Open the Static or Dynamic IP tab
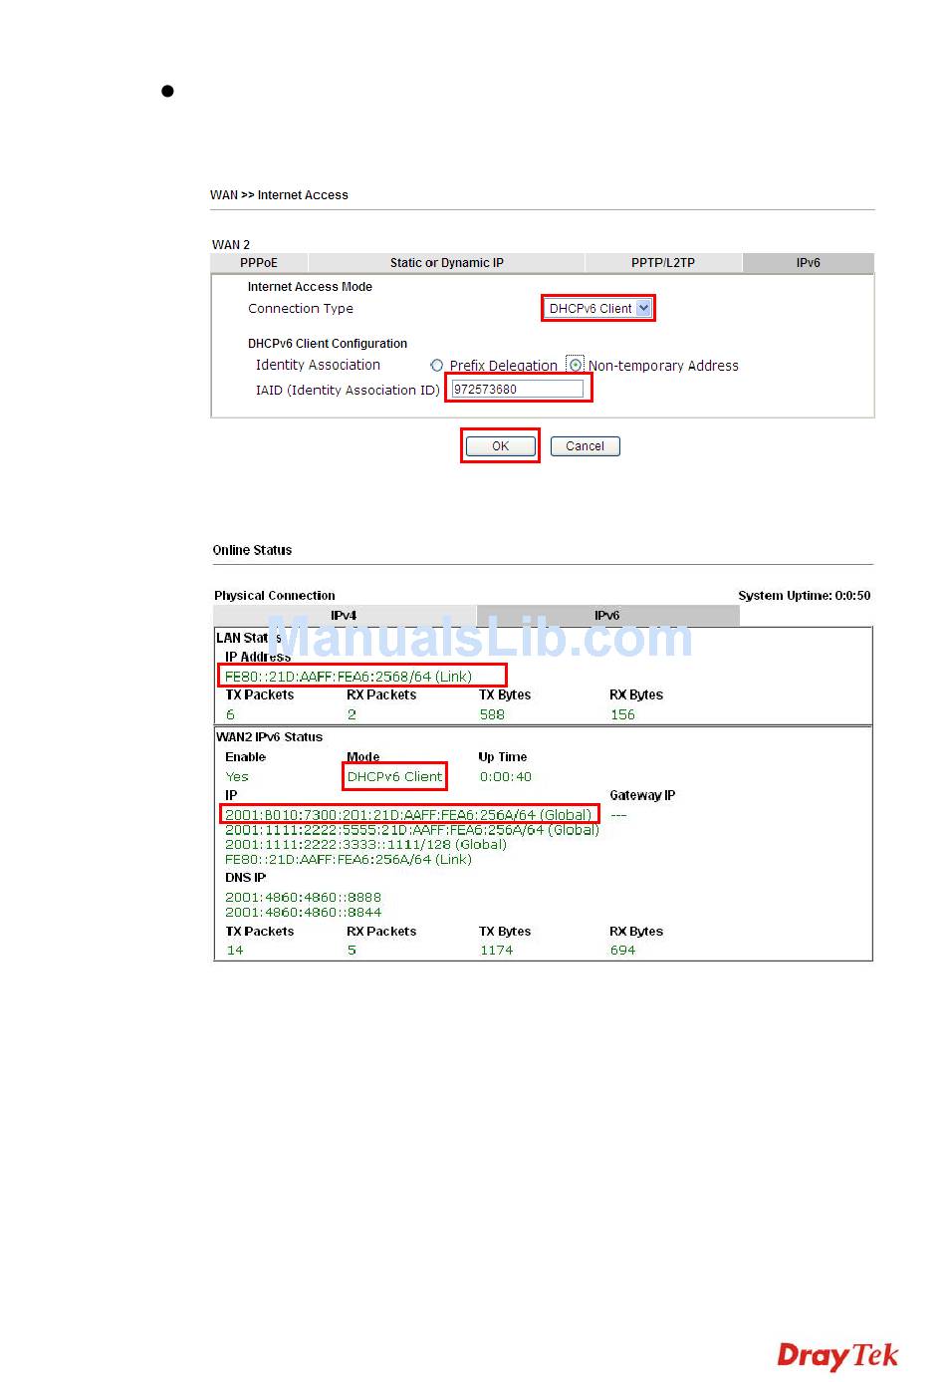Viewport: 946px width, 1382px height. [x=446, y=263]
